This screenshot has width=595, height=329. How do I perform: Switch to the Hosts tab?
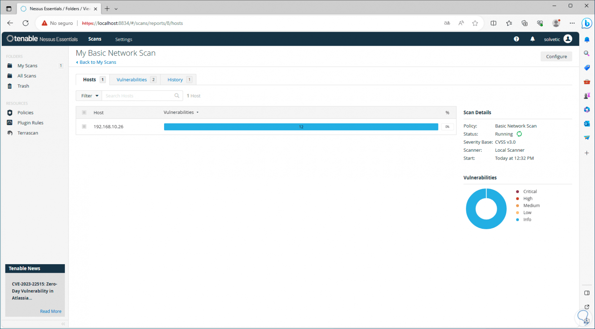(93, 80)
